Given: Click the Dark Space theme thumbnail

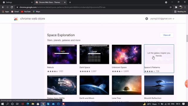Looking at the screenshot, I should pyautogui.click(x=94, y=54).
